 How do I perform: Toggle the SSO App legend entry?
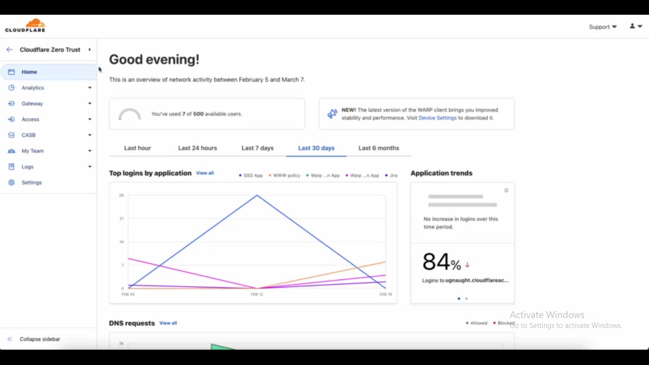tap(251, 175)
